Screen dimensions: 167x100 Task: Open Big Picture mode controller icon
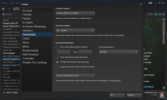tap(150, 3)
